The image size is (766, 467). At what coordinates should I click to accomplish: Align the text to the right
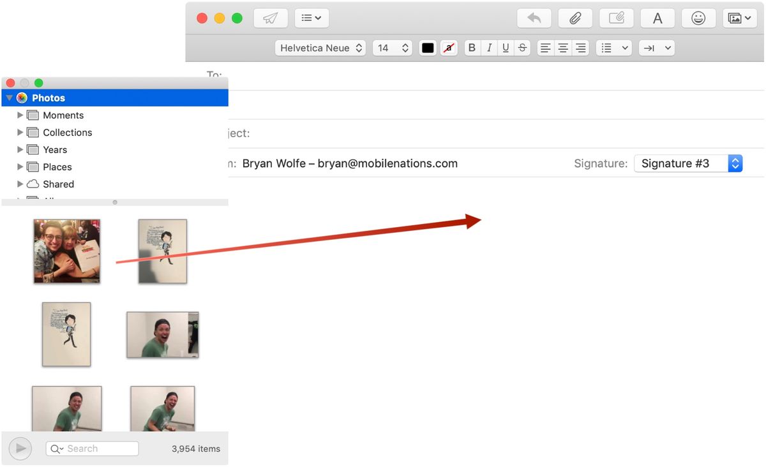click(x=580, y=48)
